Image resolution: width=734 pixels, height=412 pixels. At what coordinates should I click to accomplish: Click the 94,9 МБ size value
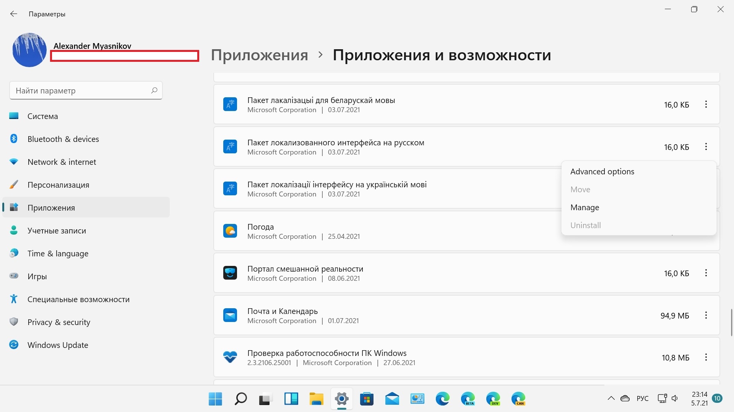[x=675, y=315]
